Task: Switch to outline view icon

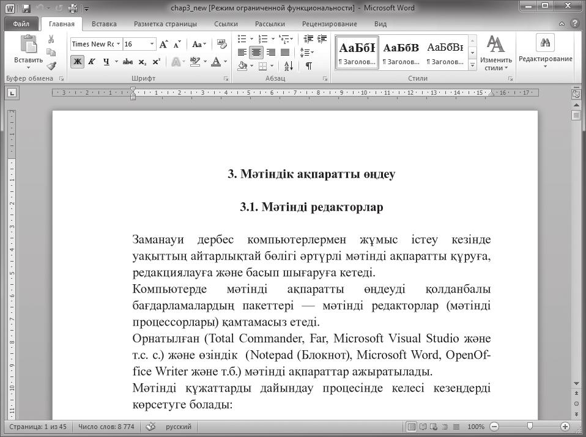Action: click(x=445, y=427)
